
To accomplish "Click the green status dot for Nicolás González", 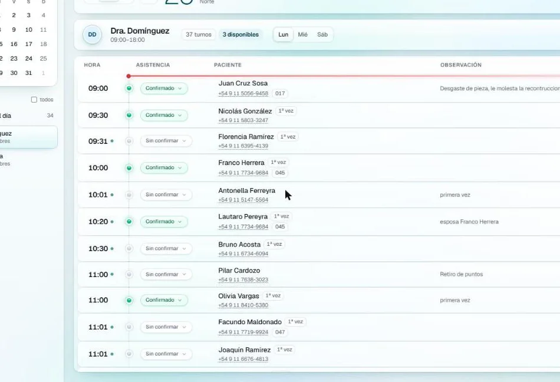I will coord(129,115).
